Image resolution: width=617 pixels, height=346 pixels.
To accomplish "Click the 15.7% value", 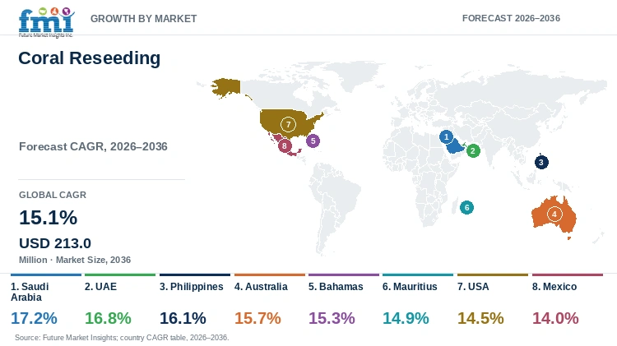I will coord(257,318).
